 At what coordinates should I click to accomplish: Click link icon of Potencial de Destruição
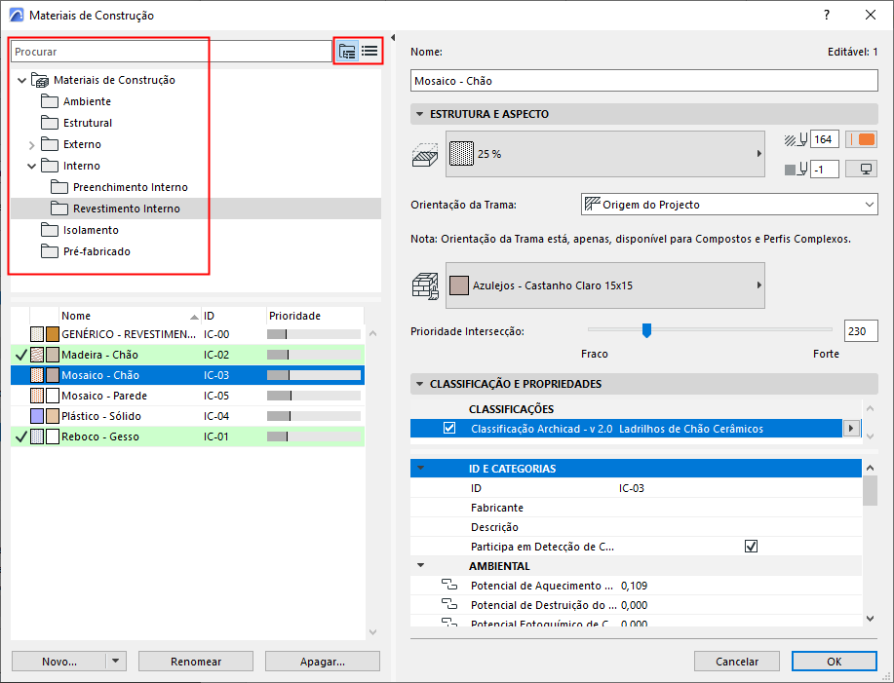(449, 604)
